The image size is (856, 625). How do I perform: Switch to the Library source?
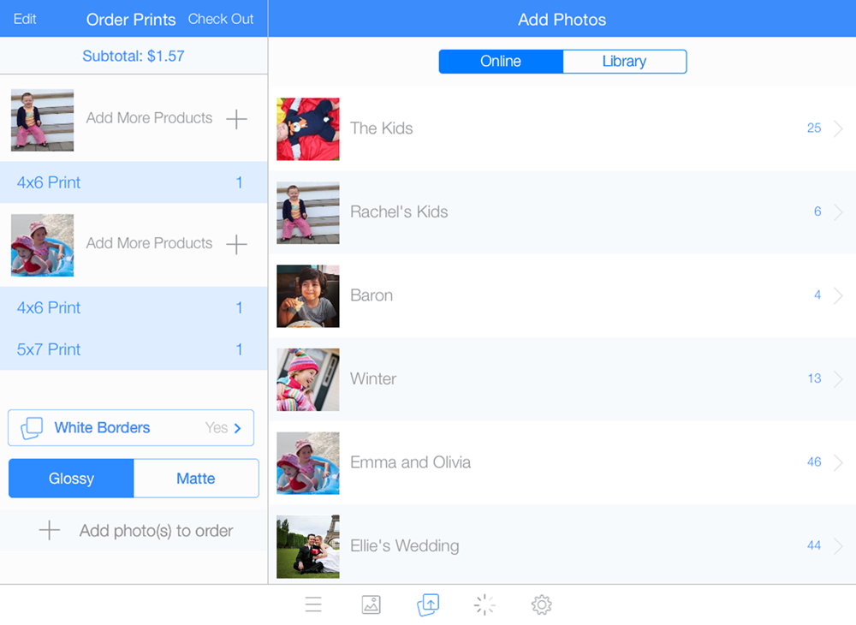[x=624, y=62]
